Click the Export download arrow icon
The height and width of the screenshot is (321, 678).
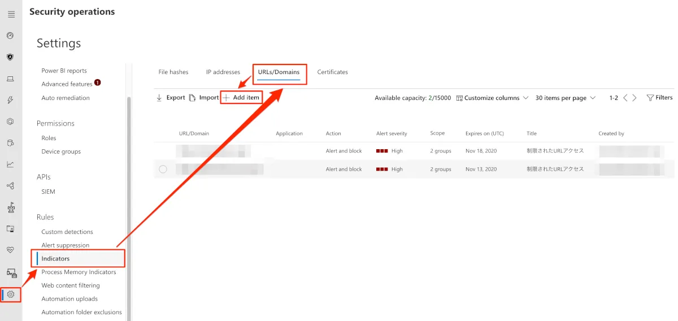(159, 98)
